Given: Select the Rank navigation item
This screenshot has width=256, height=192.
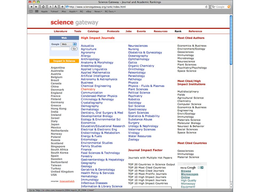Looking at the screenshot, I should coord(178,31).
